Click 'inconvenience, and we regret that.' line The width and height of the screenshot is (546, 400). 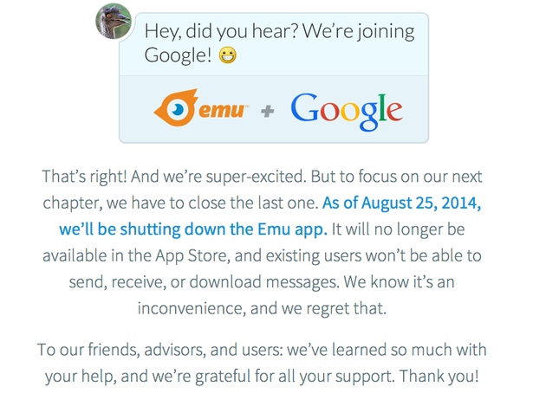pos(263,308)
